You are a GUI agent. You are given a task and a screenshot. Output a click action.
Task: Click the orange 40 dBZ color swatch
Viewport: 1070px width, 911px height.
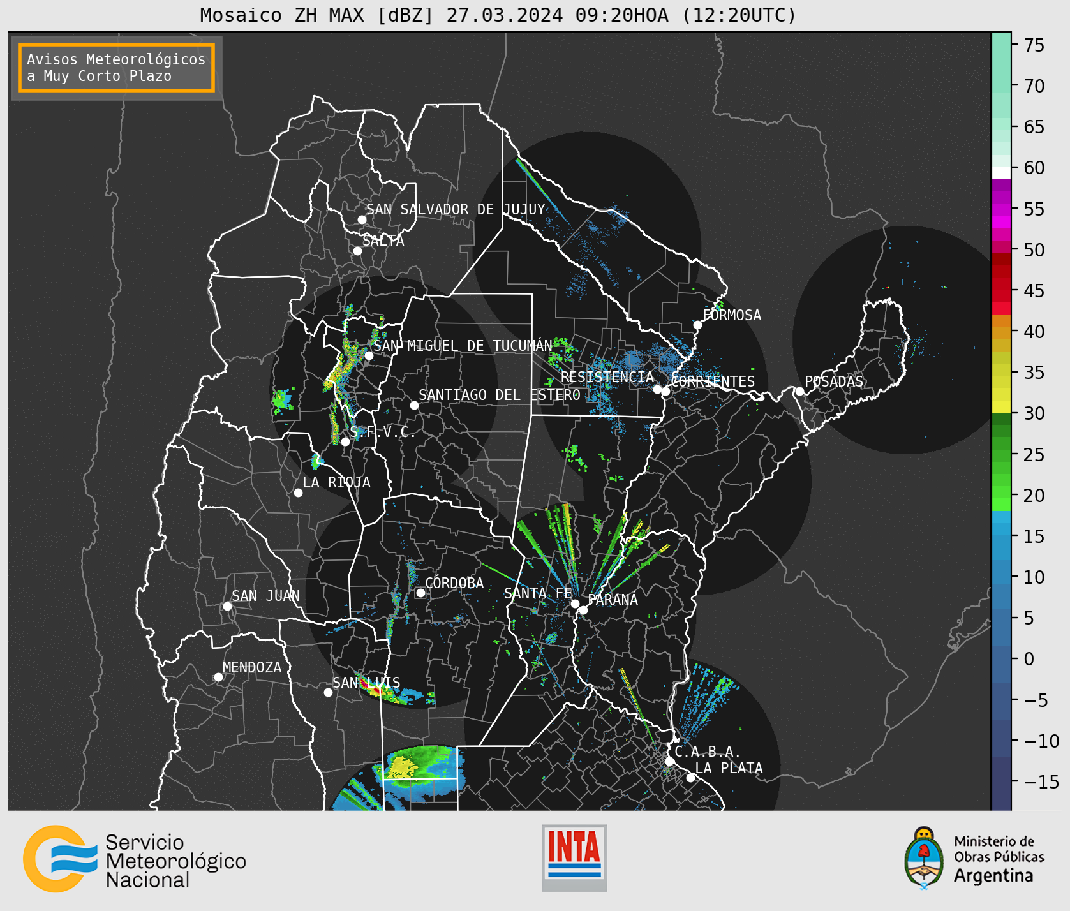tap(1001, 332)
